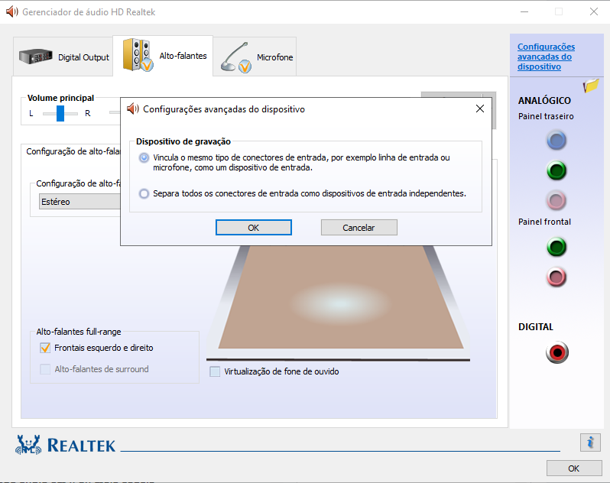The width and height of the screenshot is (610, 483).
Task: Click the blue rear panel audio jack
Action: click(x=556, y=141)
